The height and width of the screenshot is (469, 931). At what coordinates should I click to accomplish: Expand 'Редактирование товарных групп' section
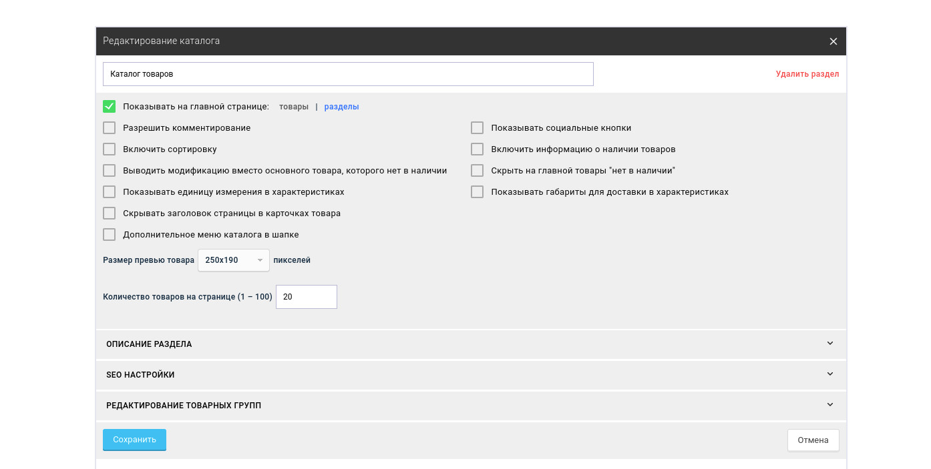coord(471,406)
